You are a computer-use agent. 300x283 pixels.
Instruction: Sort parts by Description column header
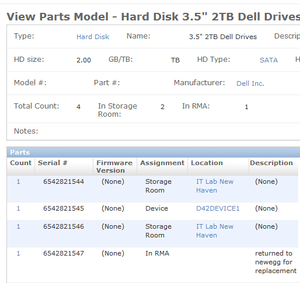coord(271,163)
